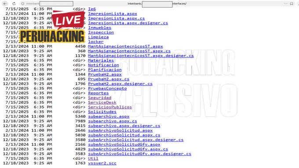
Task: Click file size 7989 in listing
Action: pyautogui.click(x=80, y=121)
